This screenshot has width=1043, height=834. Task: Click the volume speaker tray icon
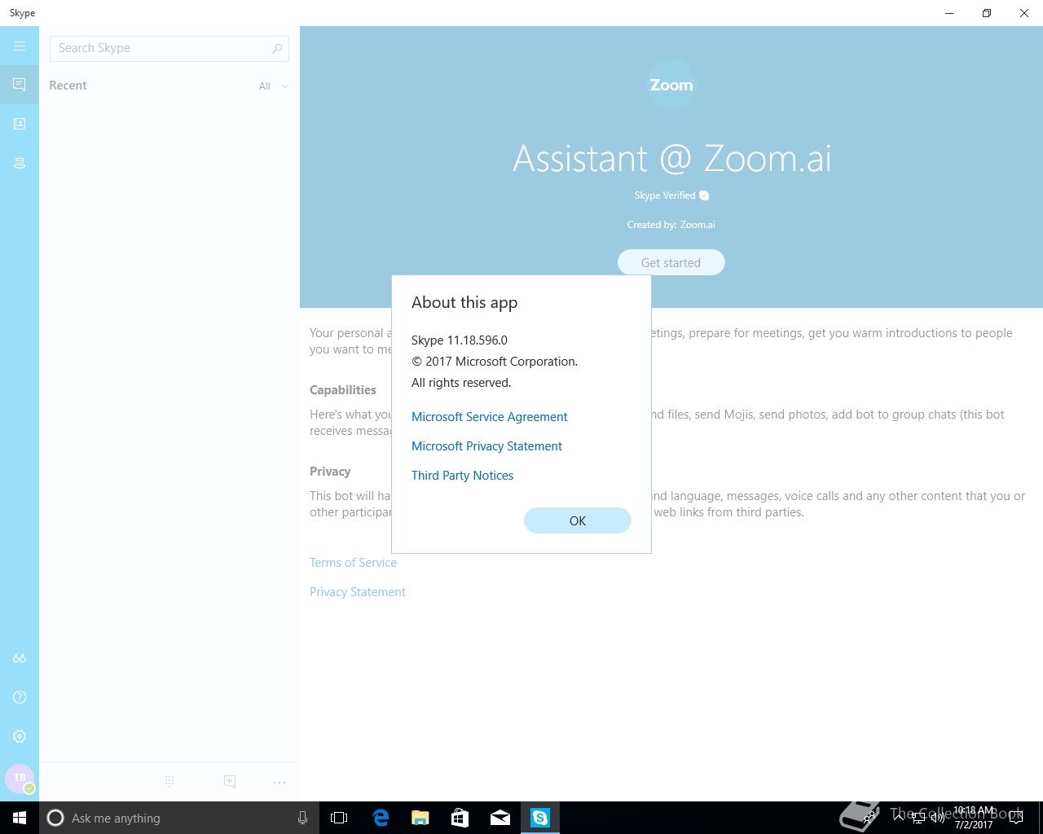(938, 818)
